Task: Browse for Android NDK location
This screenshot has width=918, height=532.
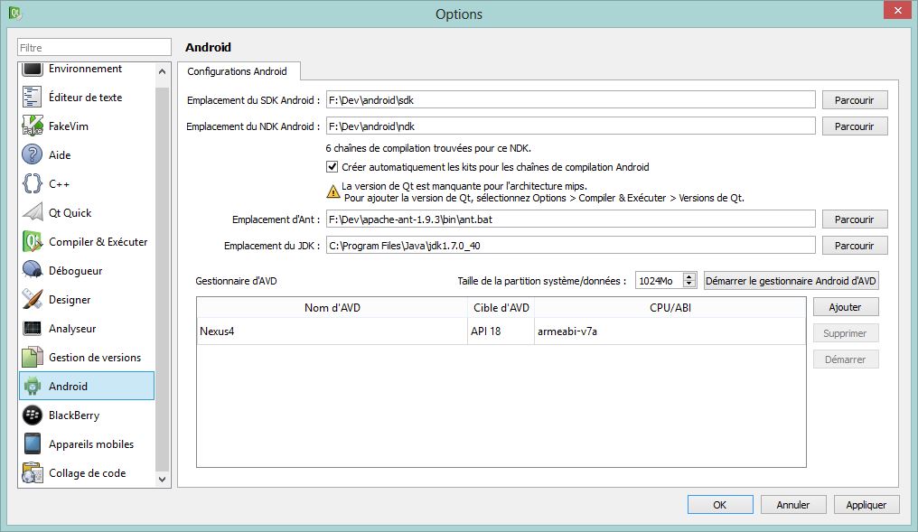Action: [854, 126]
